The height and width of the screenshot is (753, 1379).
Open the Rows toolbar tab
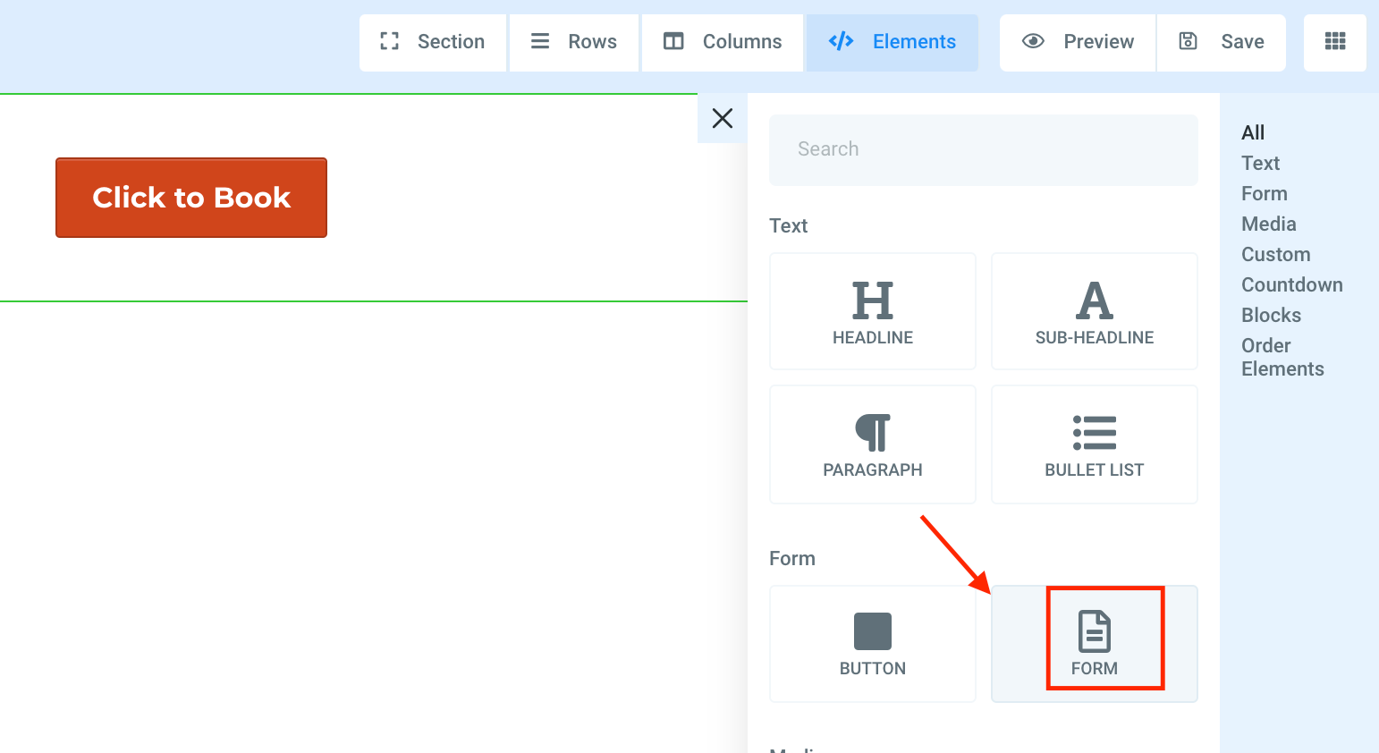574,42
